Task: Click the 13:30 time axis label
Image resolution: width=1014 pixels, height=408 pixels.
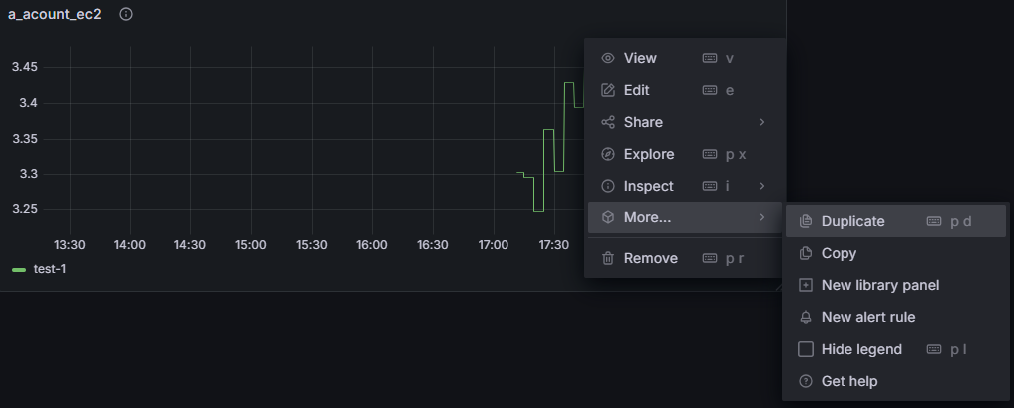Action: click(69, 245)
